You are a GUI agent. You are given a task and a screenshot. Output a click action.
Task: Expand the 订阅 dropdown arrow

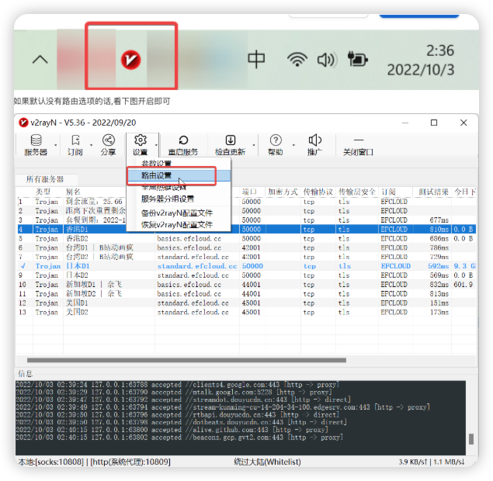point(91,145)
